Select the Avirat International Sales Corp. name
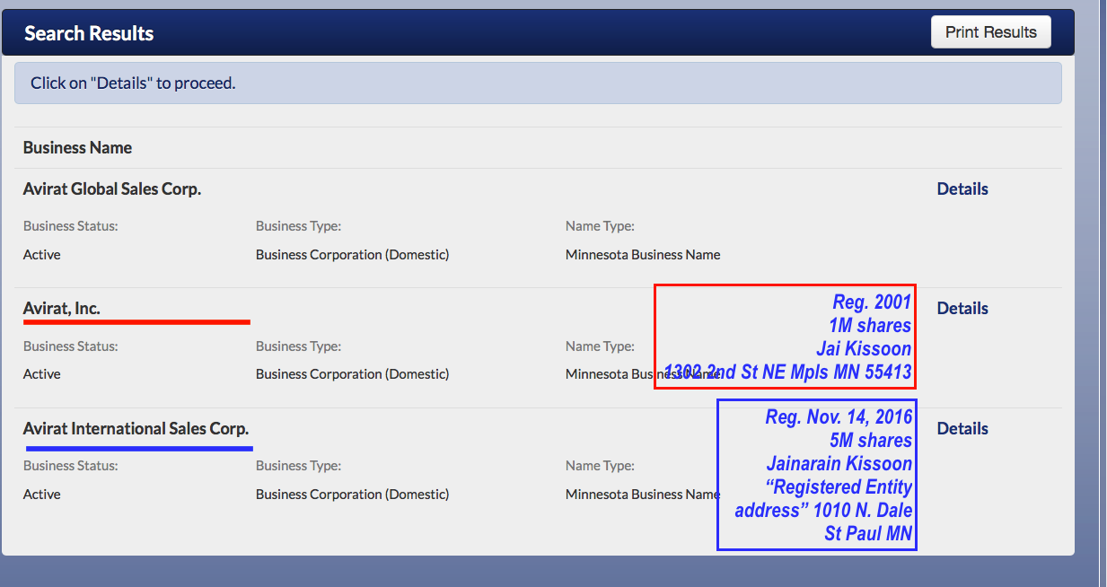Viewport: 1107px width, 587px height. (136, 429)
